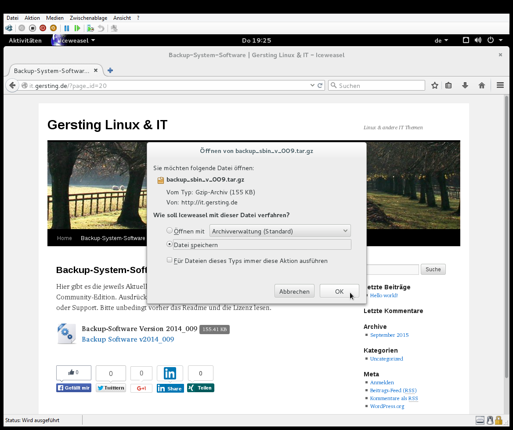The height and width of the screenshot is (430, 513).
Task: Click the page vertical scrollbar
Action: pyautogui.click(x=506, y=237)
